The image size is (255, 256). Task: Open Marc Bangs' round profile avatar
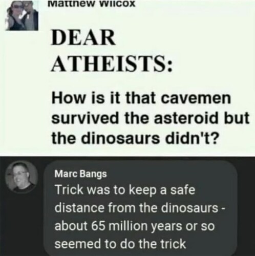22,177
